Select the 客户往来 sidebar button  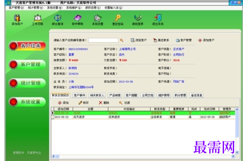click(27, 46)
